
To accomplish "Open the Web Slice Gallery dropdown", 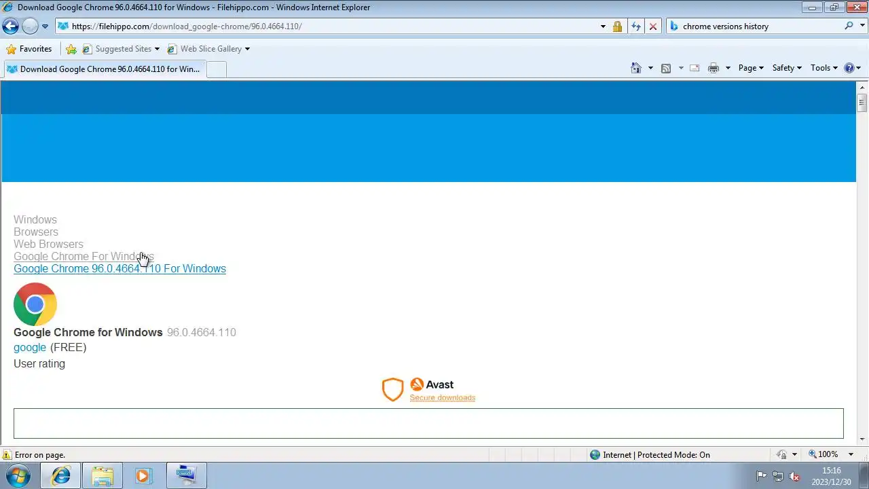I will 208,49.
